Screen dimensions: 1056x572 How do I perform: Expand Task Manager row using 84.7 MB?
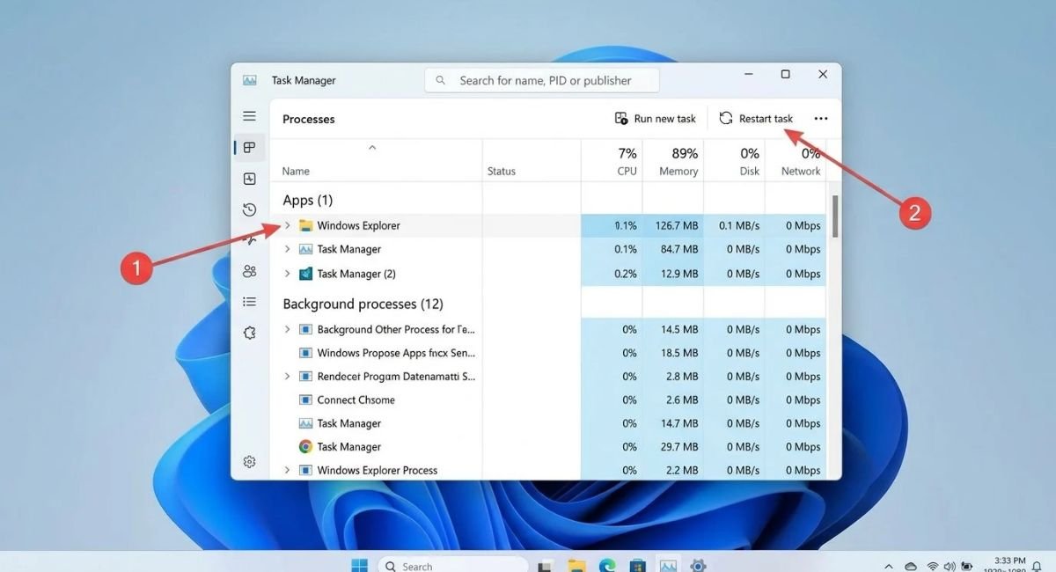[x=287, y=249]
